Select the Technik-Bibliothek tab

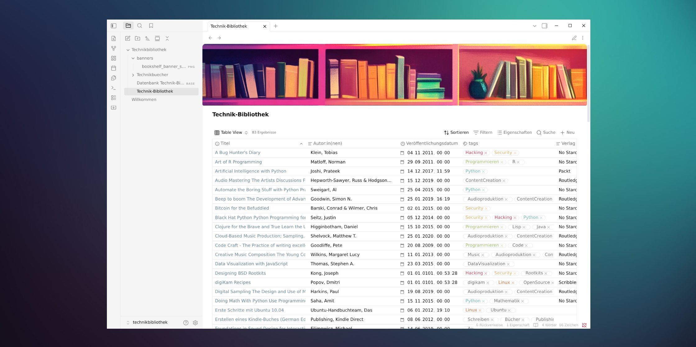pos(229,26)
